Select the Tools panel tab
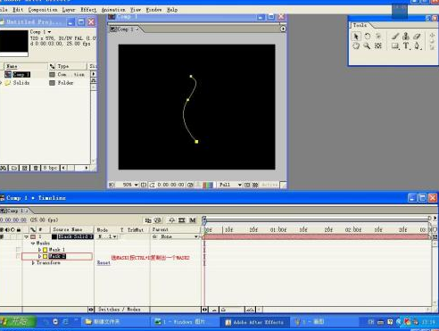The height and width of the screenshot is (331, 439). 360,25
